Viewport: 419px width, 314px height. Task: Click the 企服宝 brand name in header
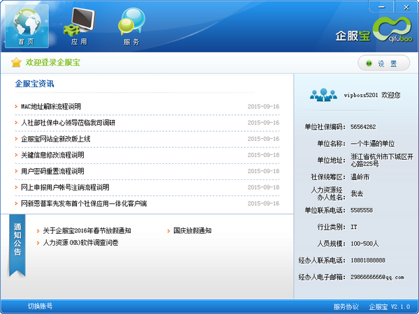pos(353,36)
